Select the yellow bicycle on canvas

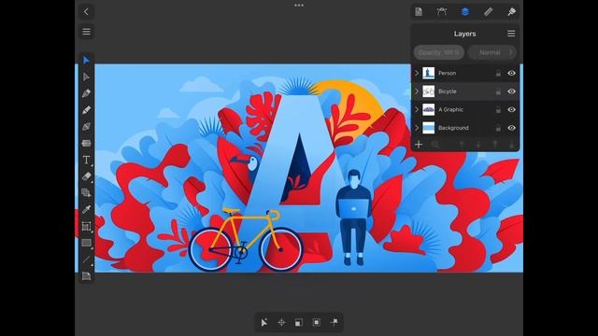246,240
